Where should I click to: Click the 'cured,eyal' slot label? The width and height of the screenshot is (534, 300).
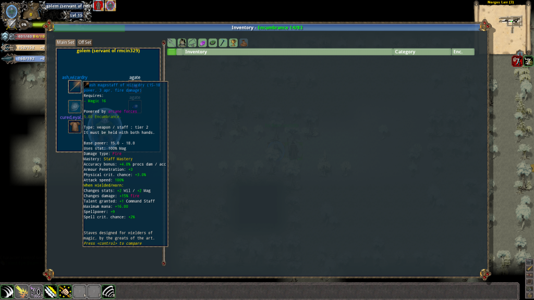(71, 117)
